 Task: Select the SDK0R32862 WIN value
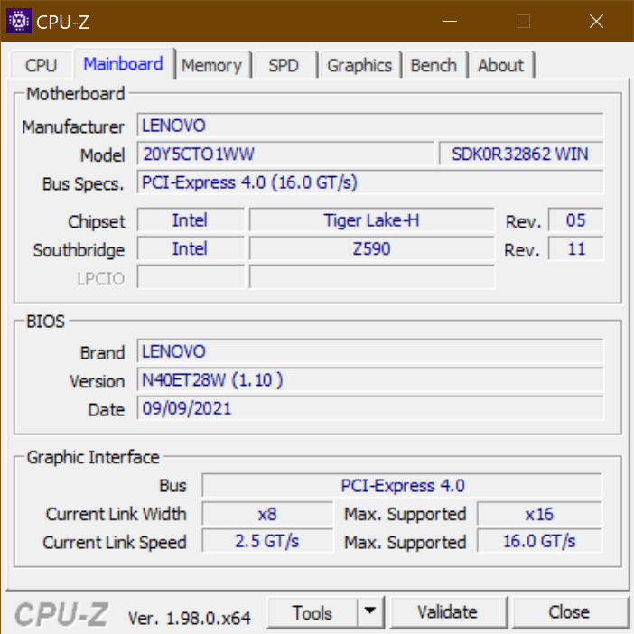pyautogui.click(x=521, y=154)
